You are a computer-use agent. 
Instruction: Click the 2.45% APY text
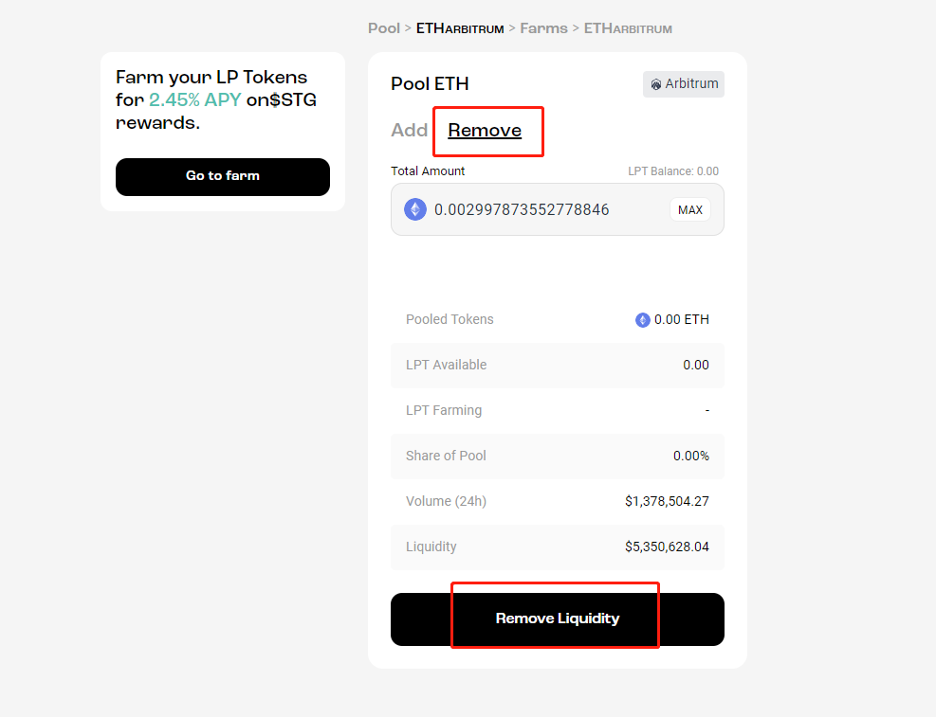coord(195,99)
